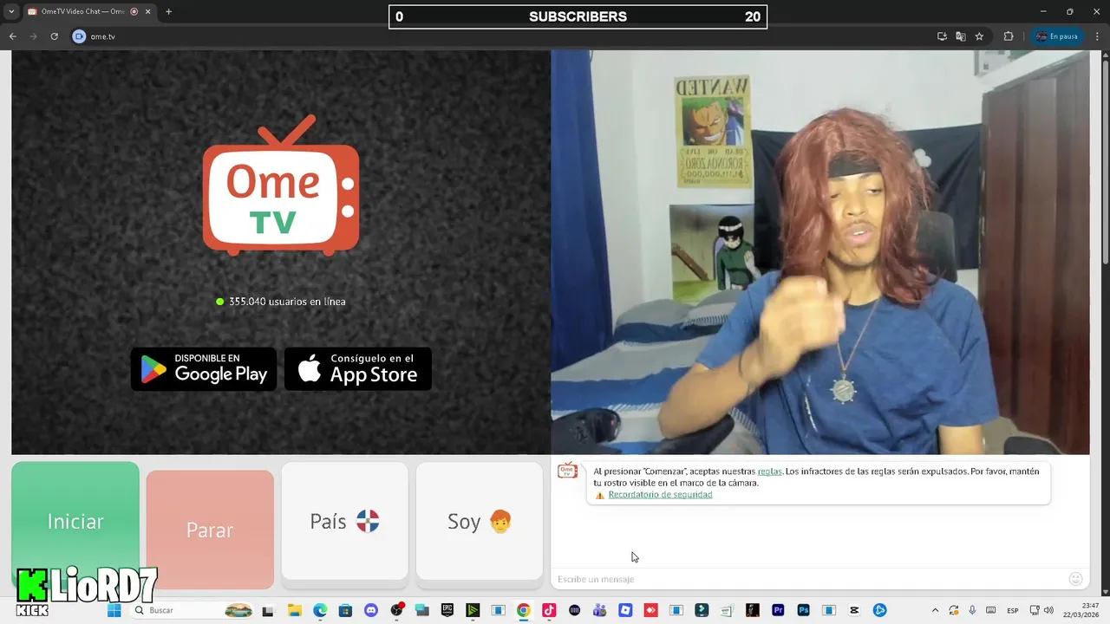
Task: Close the OmeTV Video Chat tab
Action: point(147,11)
